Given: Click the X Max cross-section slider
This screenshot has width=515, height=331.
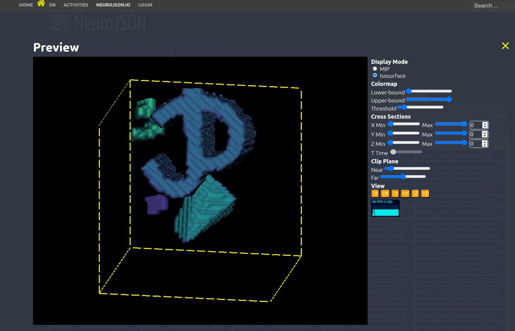Looking at the screenshot, I should coord(451,124).
